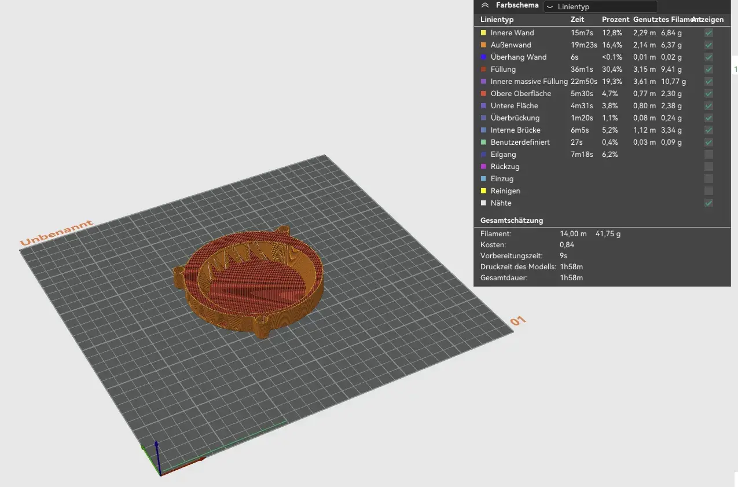Image resolution: width=738 pixels, height=487 pixels.
Task: Uncheck the Überbrückung display checkbox
Action: tap(708, 118)
